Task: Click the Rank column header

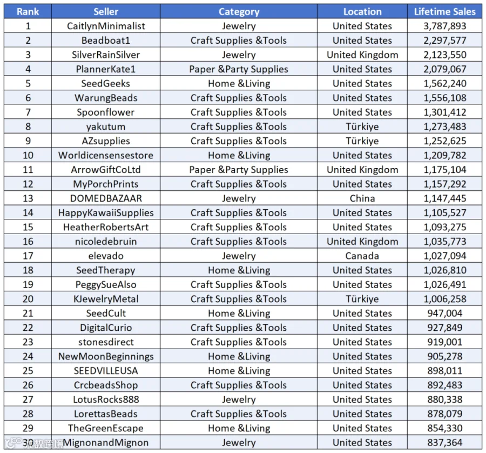Action: pos(28,11)
